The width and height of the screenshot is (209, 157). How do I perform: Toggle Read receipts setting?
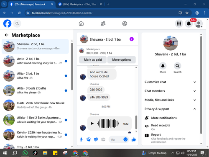tap(170, 127)
